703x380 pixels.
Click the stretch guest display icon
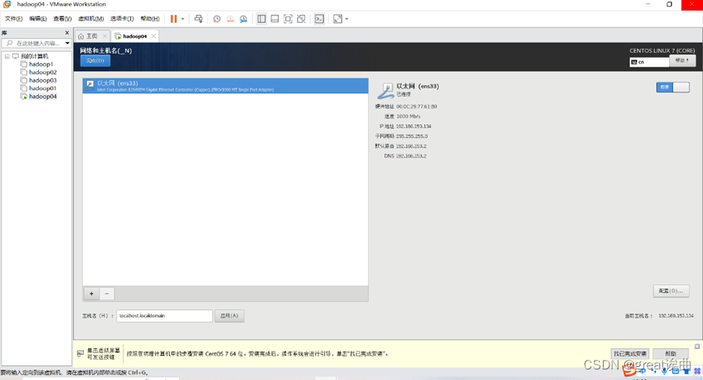pyautogui.click(x=337, y=19)
